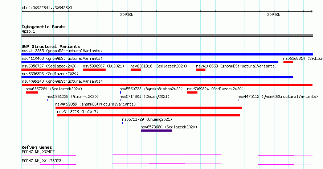Image resolution: width=323 pixels, height=169 pixels.
Task: Select the red bar under nsv4099859
Action: [149, 108]
